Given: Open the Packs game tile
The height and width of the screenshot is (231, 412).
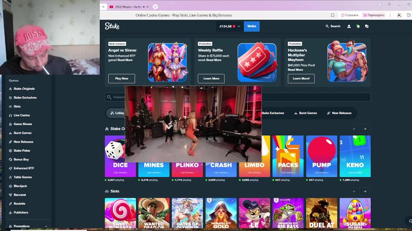Looking at the screenshot, I should click(288, 156).
